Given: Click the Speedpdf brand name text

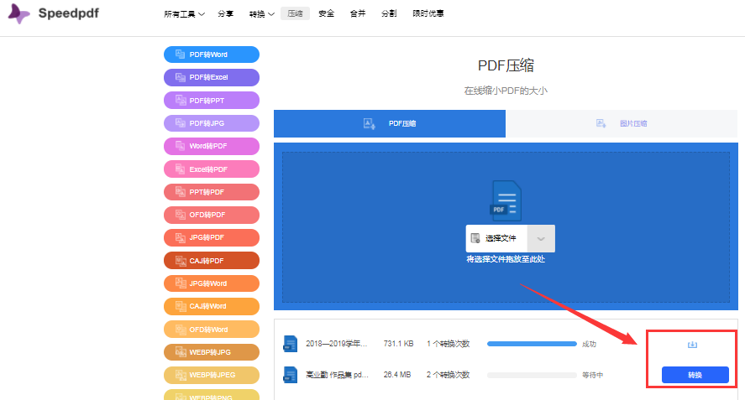Looking at the screenshot, I should click(68, 13).
